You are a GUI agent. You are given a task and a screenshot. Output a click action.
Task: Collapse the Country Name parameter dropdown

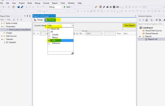(72, 25)
